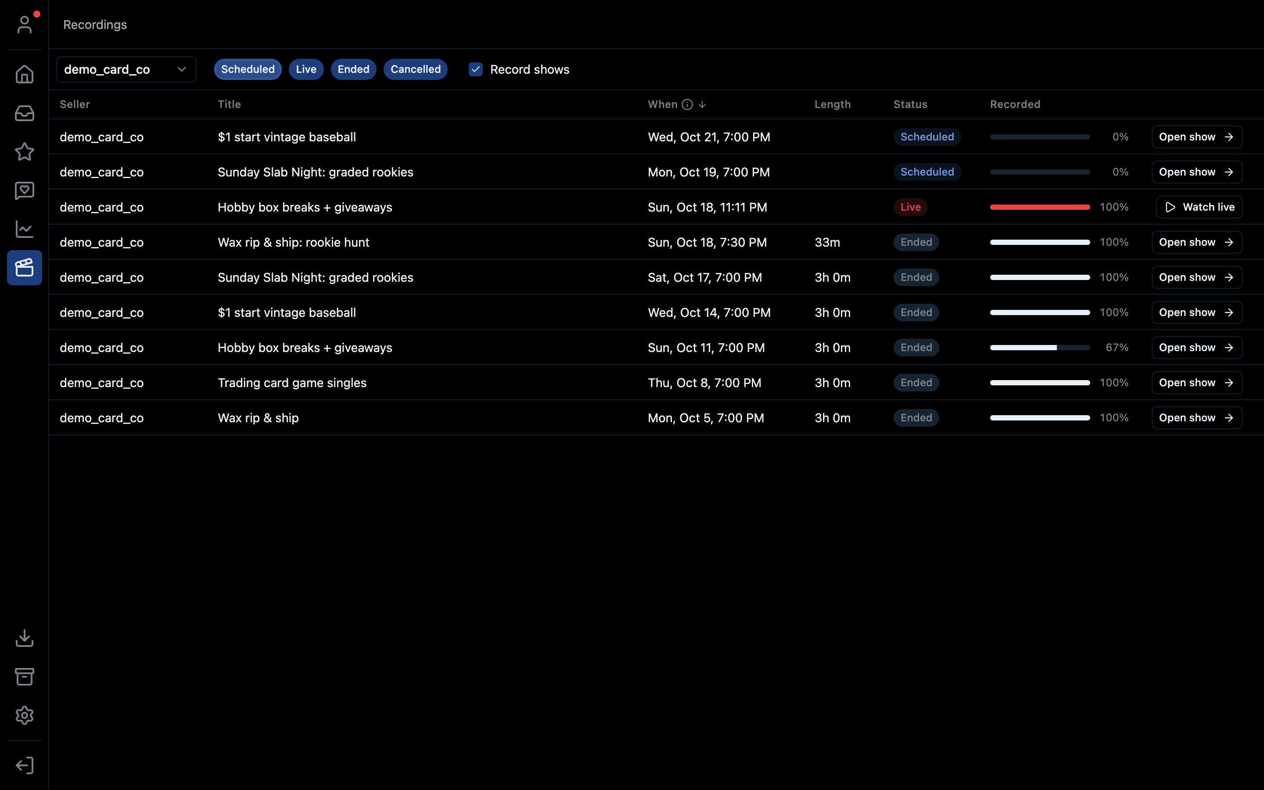Click the Live status badge
1264x790 pixels.
point(910,207)
